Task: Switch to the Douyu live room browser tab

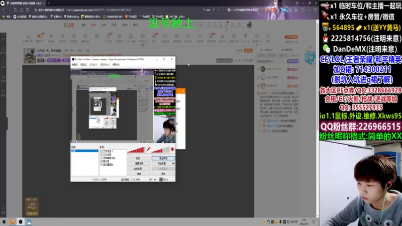Action: [25, 3]
